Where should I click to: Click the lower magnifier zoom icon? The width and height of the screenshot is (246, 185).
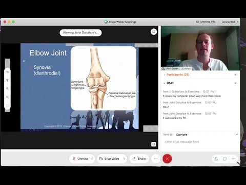(7, 97)
